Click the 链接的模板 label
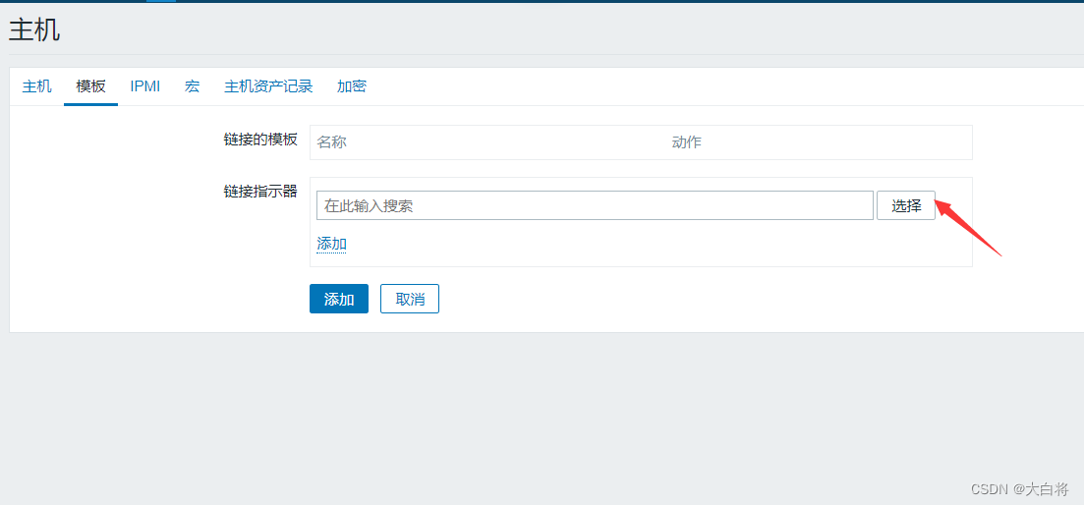Screen dimensions: 1084x505 [x=260, y=139]
